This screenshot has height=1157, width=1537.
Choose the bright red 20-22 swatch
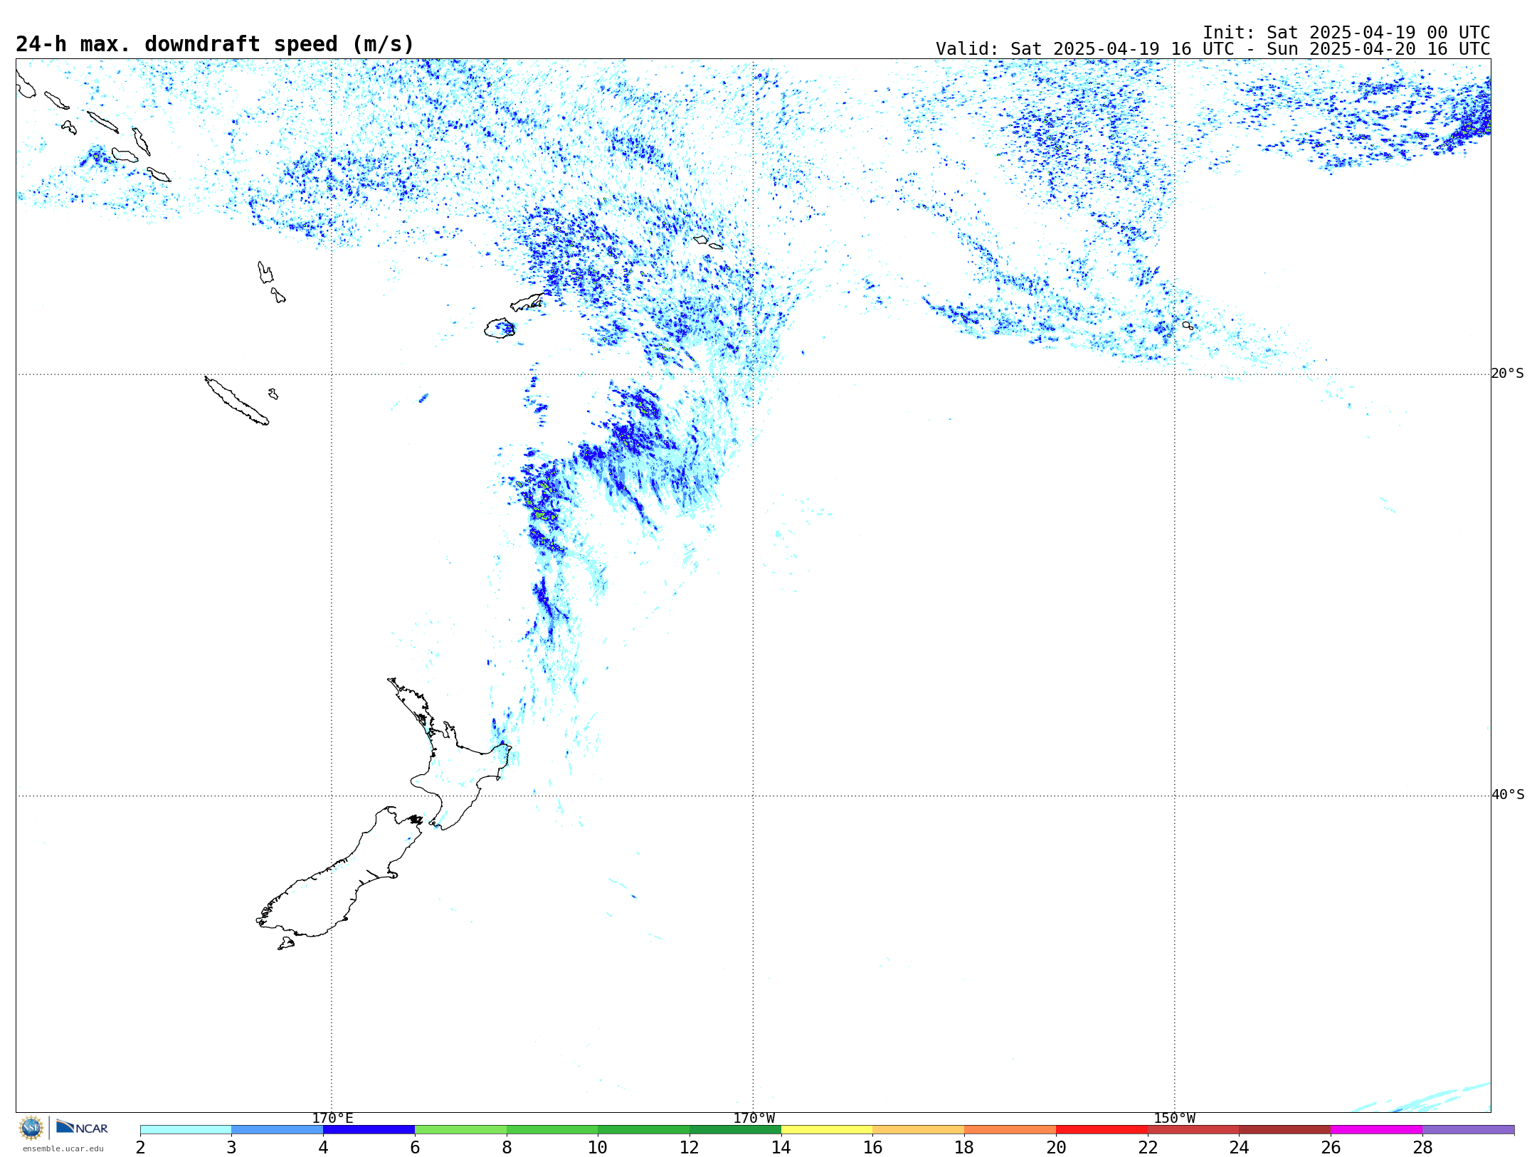1102,1130
